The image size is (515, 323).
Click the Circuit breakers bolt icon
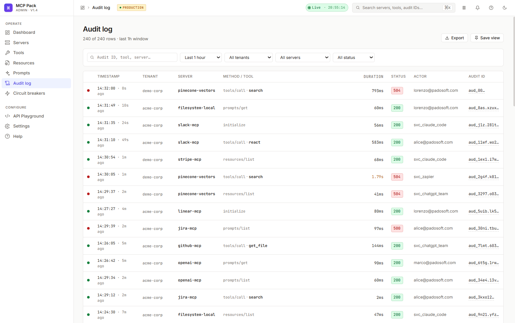(7, 93)
